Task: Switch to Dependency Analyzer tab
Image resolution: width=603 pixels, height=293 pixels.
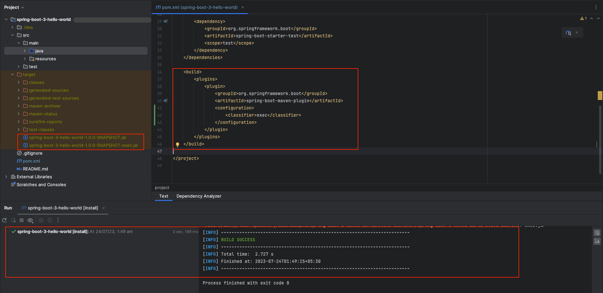Action: (199, 196)
